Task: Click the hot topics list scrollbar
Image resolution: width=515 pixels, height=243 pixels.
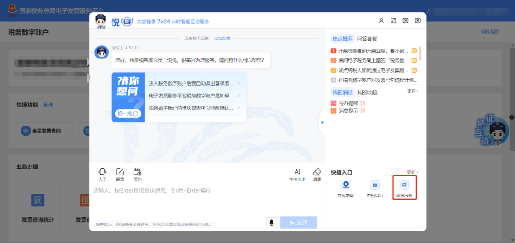Action: pos(420,57)
